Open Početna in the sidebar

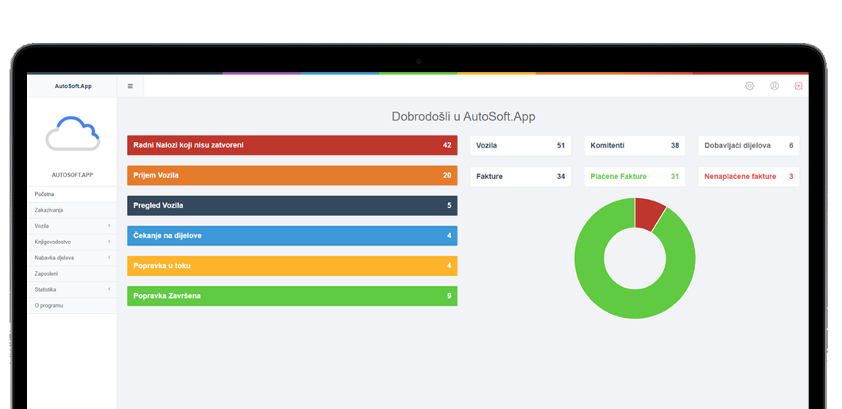click(72, 194)
